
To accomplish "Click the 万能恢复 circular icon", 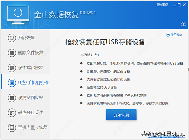I will coord(12,38).
